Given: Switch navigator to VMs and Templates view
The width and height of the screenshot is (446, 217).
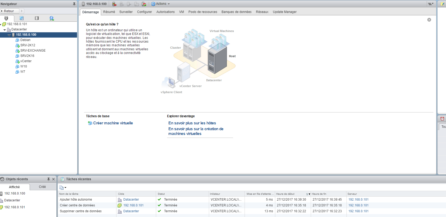Looking at the screenshot, I should pyautogui.click(x=22, y=18).
